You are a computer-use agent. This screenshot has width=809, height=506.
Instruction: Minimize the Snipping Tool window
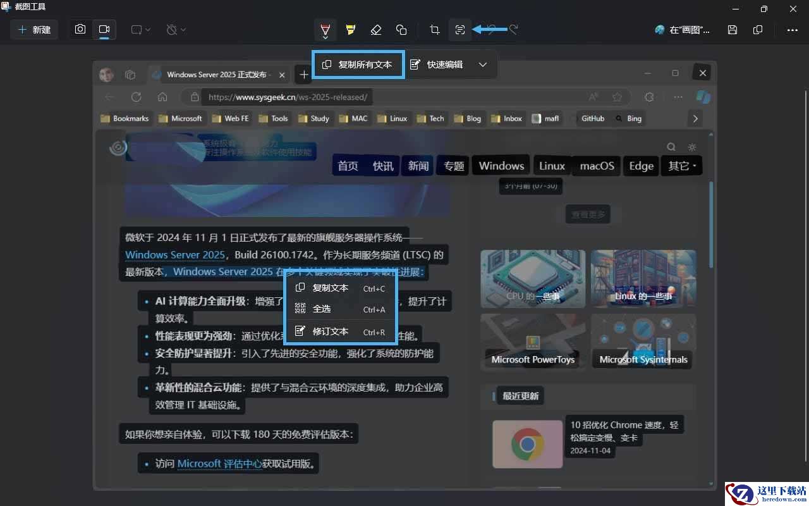point(735,9)
